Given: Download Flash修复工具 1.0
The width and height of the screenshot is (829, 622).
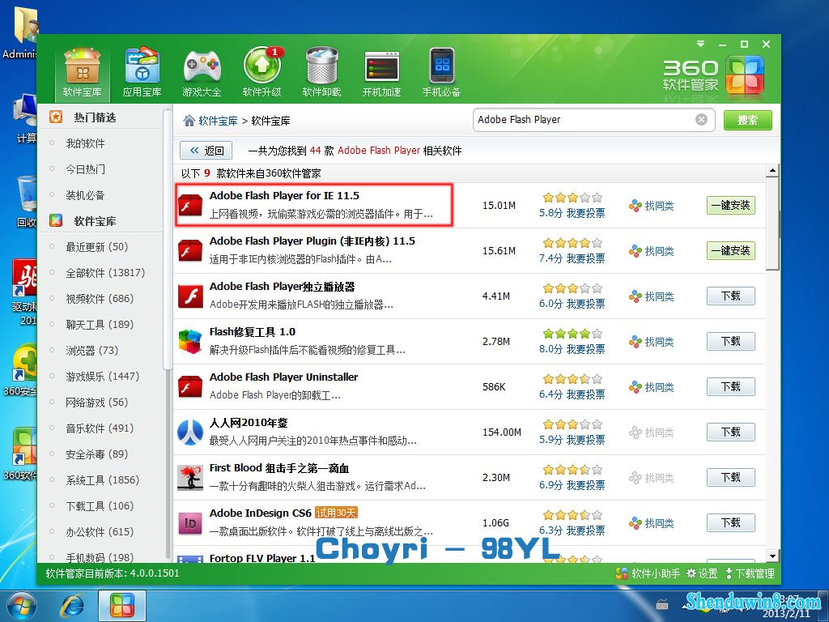Looking at the screenshot, I should click(731, 342).
